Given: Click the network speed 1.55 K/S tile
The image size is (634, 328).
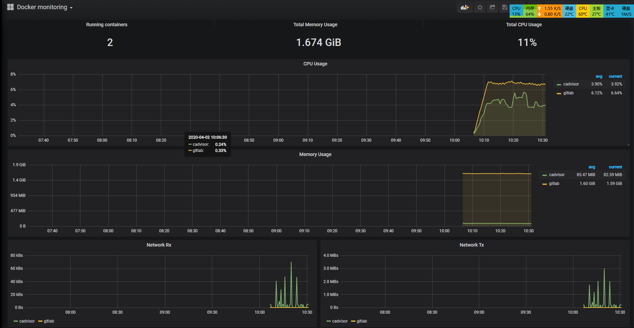Looking at the screenshot, I should coord(549,11).
